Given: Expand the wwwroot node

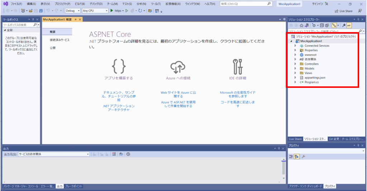Looking at the screenshot, I should tap(295, 55).
